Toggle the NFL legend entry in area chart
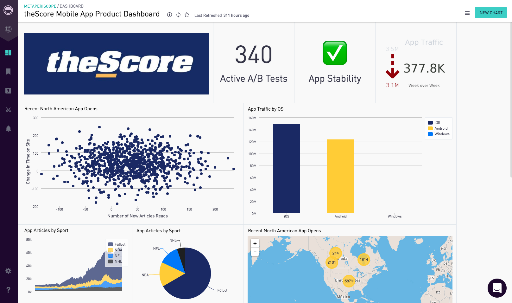The height and width of the screenshot is (303, 512). pyautogui.click(x=115, y=256)
